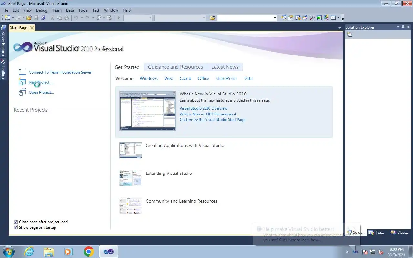Toggle Show page on startup checkbox
Image resolution: width=413 pixels, height=258 pixels.
(x=15, y=227)
